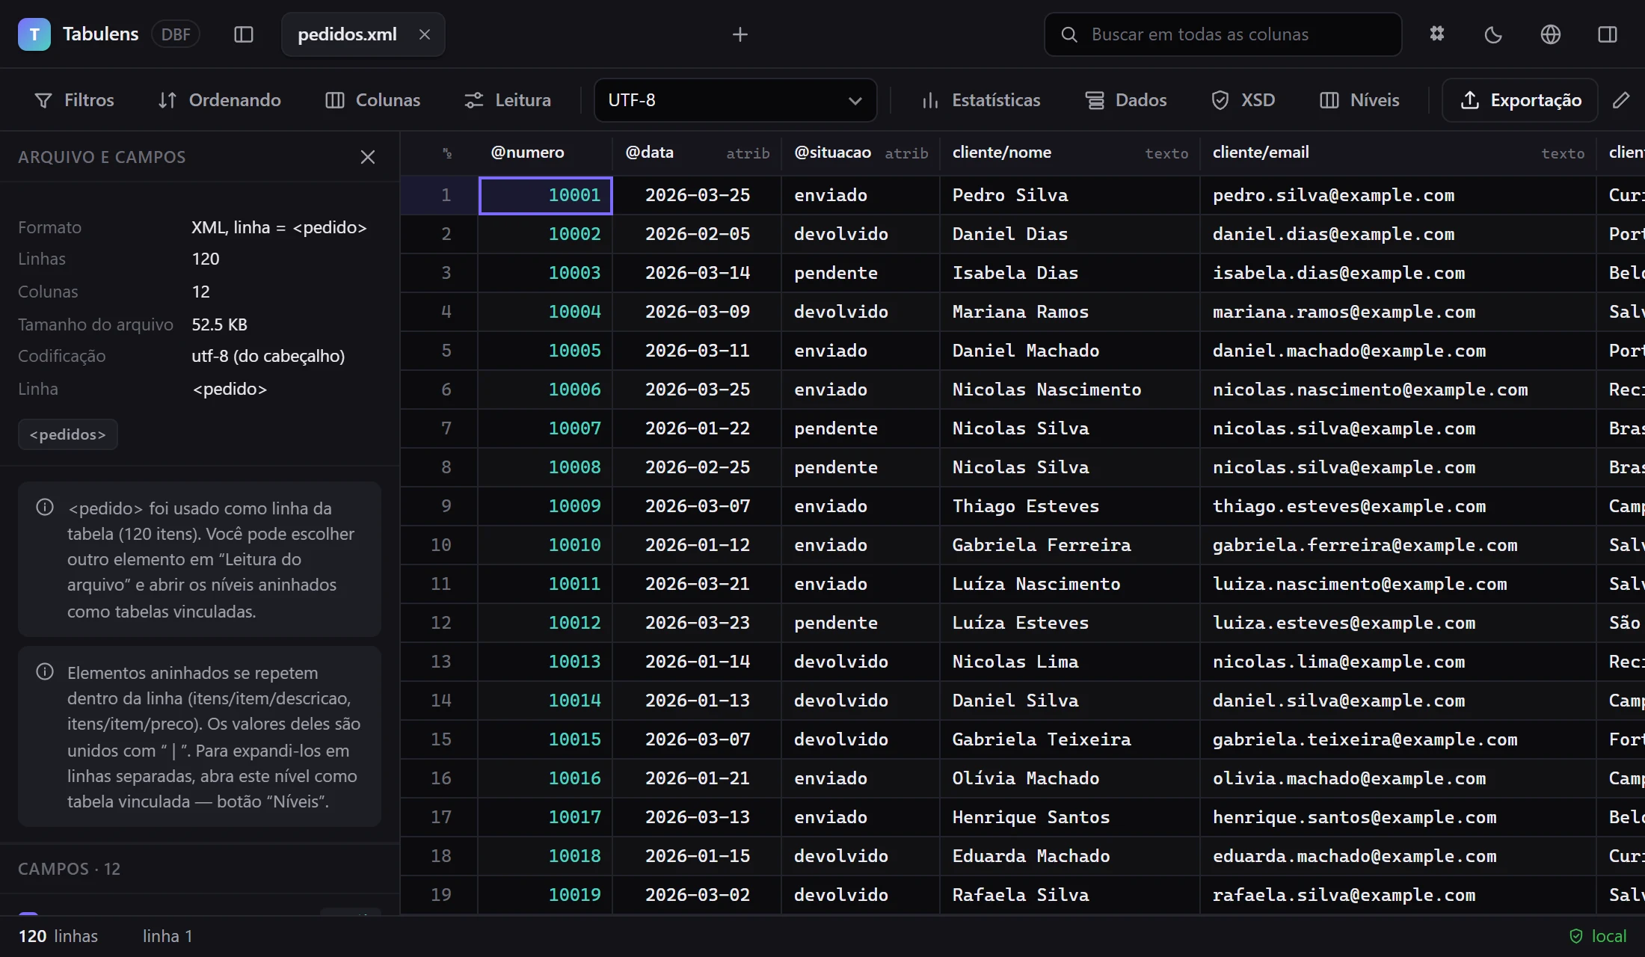The height and width of the screenshot is (957, 1645).
Task: Open the language globe icon
Action: click(x=1551, y=34)
